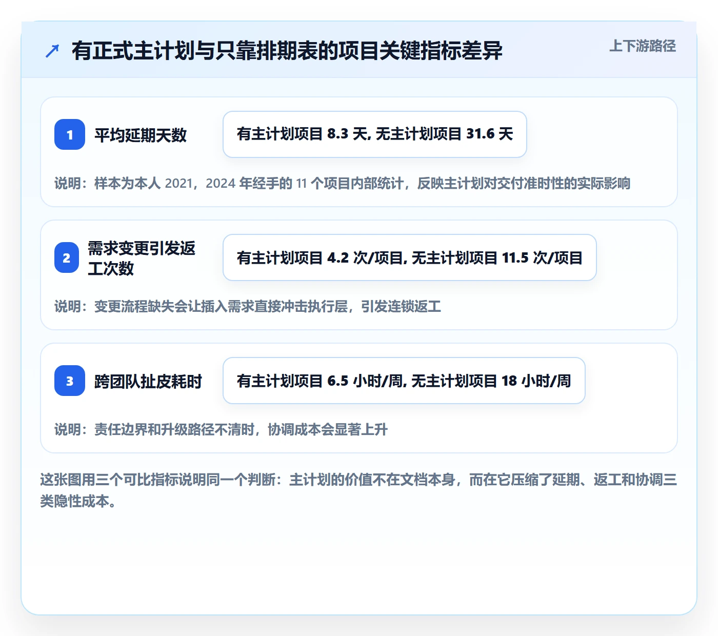718x636 pixels.
Task: Click the note about 责任边界和升级路径不清
Action: pyautogui.click(x=221, y=429)
